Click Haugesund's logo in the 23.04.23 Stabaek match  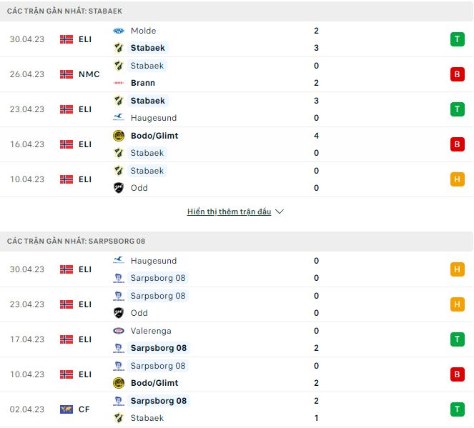pos(119,118)
